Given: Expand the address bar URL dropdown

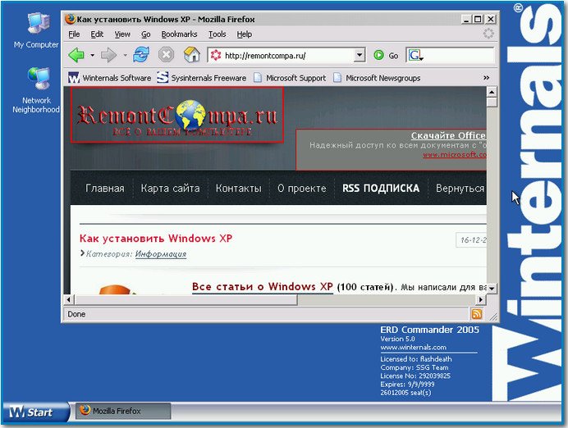Looking at the screenshot, I should click(x=360, y=55).
